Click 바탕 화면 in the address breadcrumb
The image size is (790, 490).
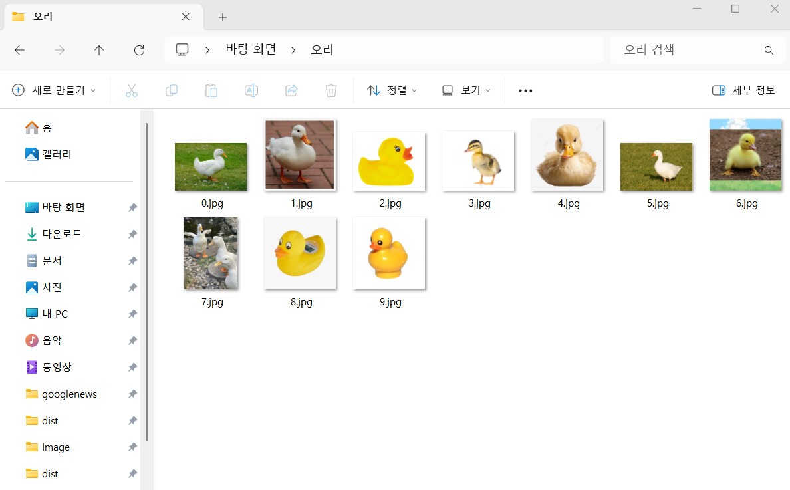click(x=251, y=49)
